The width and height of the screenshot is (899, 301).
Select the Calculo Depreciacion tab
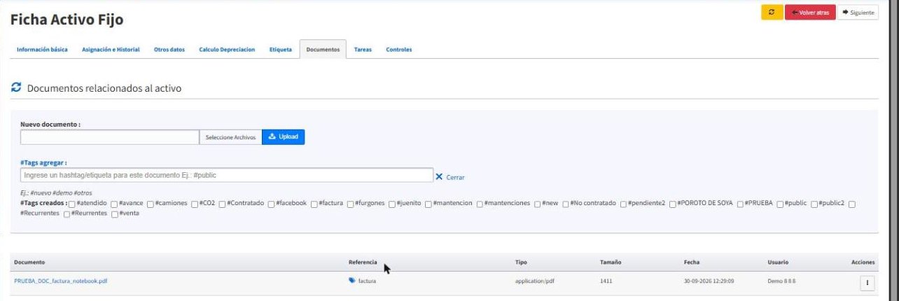tap(227, 50)
